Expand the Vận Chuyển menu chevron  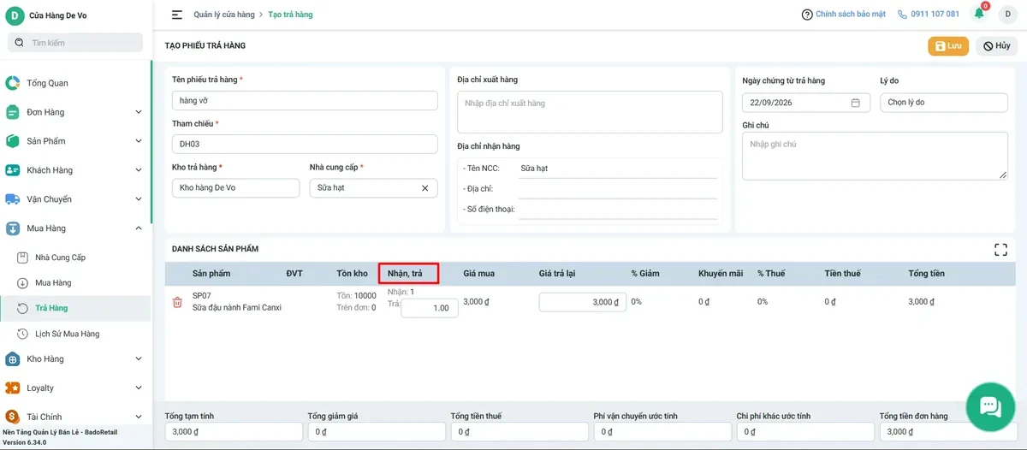139,199
